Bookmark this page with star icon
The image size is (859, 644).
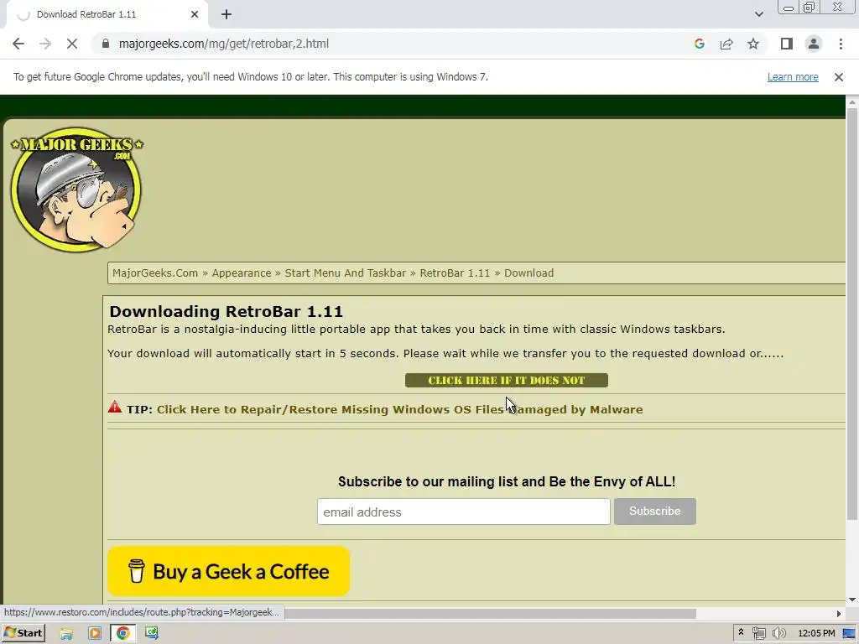pos(753,44)
